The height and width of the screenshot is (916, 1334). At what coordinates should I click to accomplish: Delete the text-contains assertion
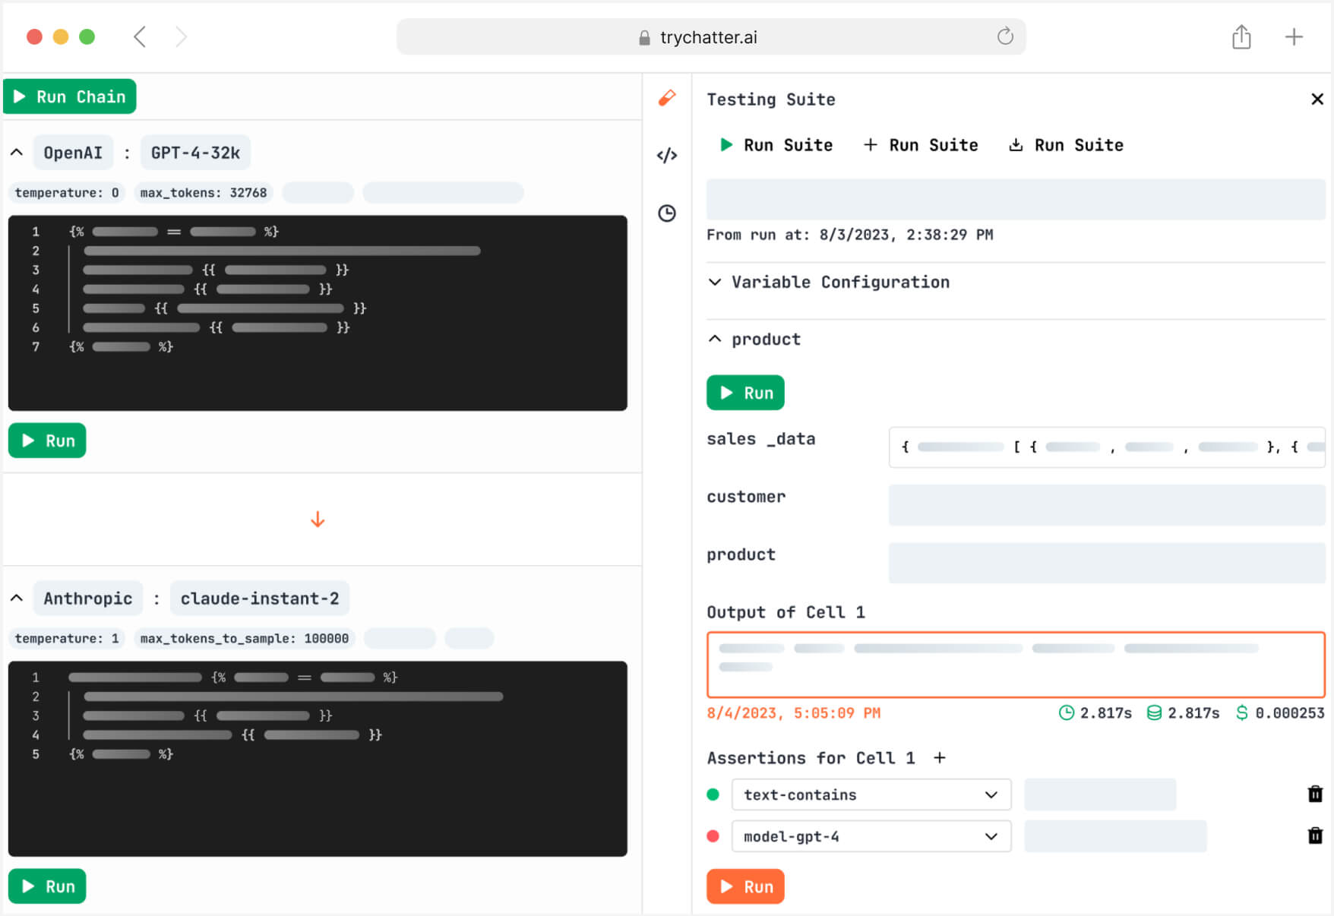click(1314, 794)
